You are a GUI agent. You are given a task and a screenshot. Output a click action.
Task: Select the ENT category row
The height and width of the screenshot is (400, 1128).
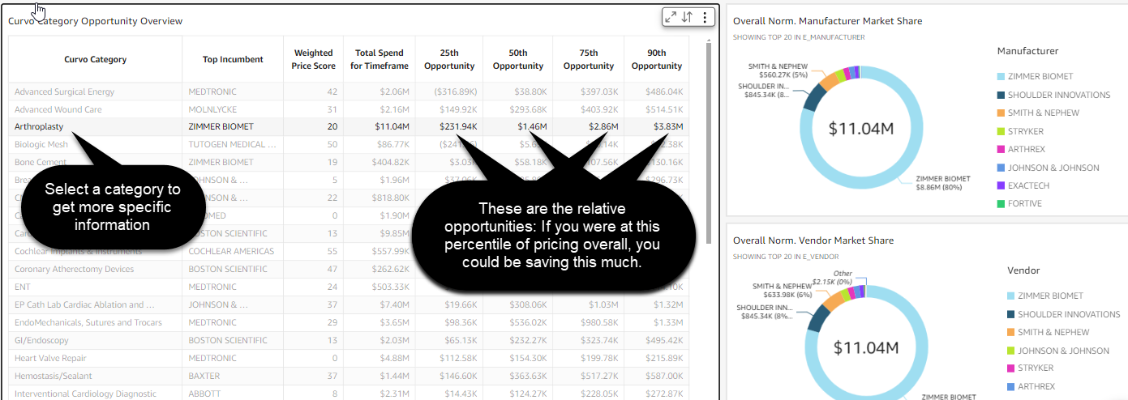(23, 287)
